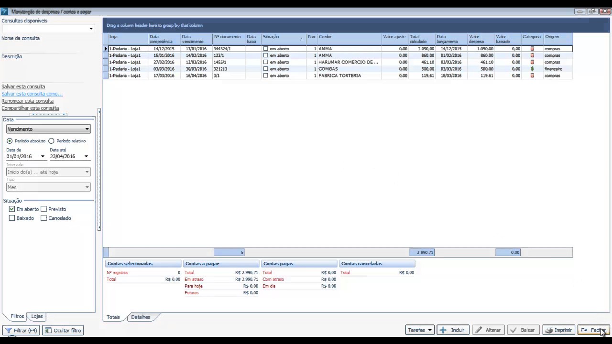Click Salvar esta consulta link
Viewport: 612px width, 344px height.
23,87
